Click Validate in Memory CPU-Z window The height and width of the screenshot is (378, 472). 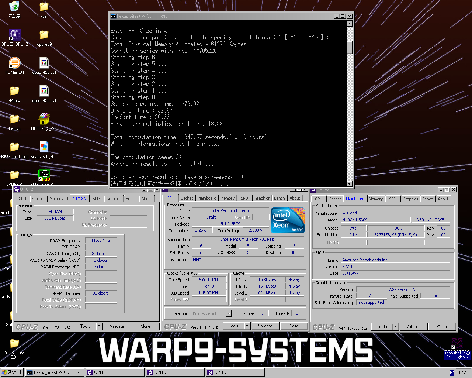[117, 326]
